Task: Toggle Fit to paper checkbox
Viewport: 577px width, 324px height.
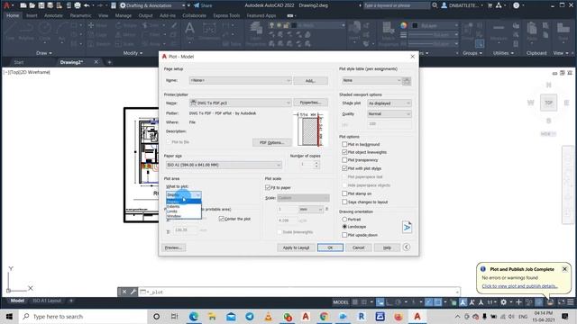Action: point(268,187)
